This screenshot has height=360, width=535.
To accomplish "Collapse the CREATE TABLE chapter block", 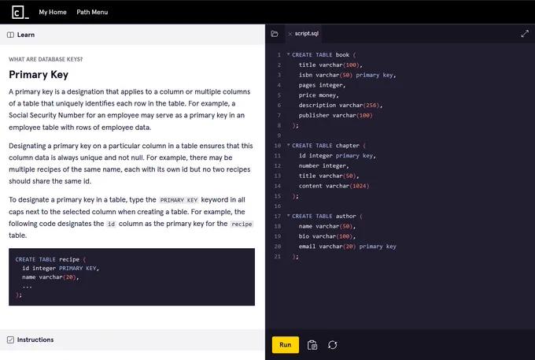I will 288,145.
